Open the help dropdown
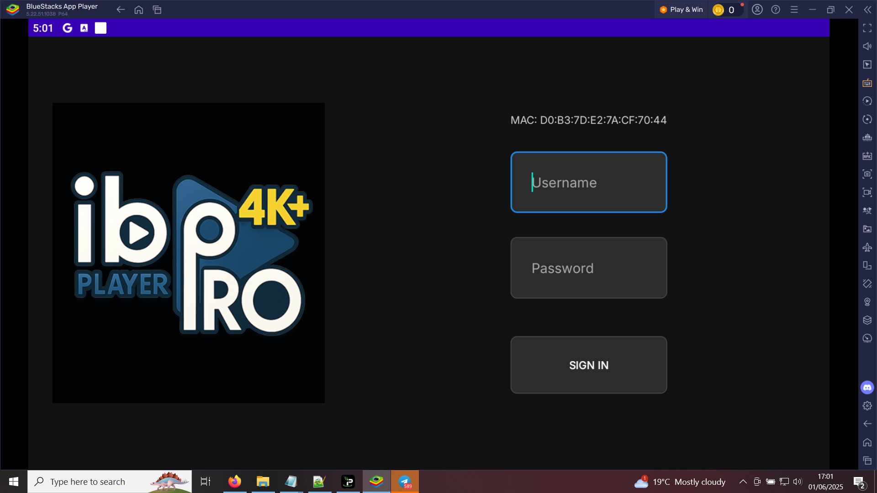This screenshot has width=877, height=493. pyautogui.click(x=776, y=9)
